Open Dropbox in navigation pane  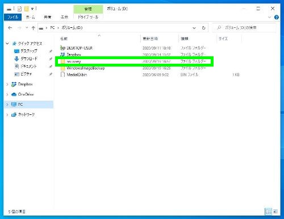(x=25, y=84)
